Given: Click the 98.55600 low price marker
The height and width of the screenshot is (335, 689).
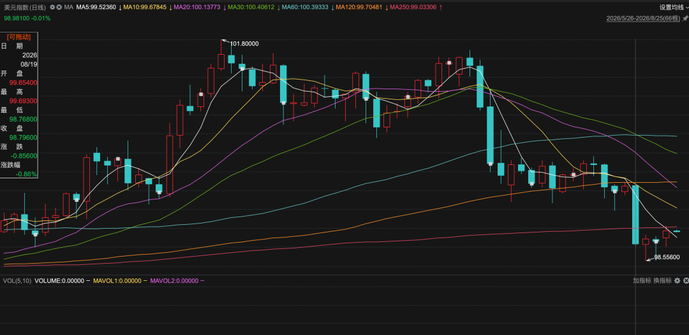Looking at the screenshot, I should (x=667, y=257).
